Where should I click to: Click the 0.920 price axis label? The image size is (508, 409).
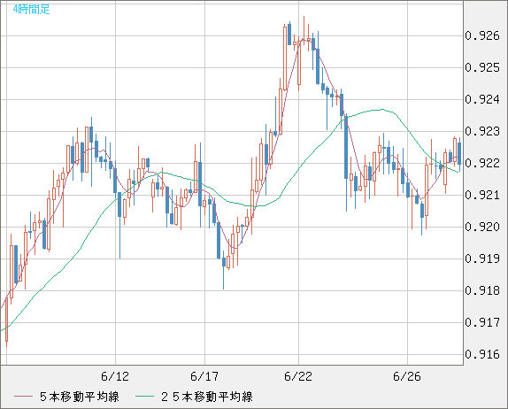click(482, 227)
